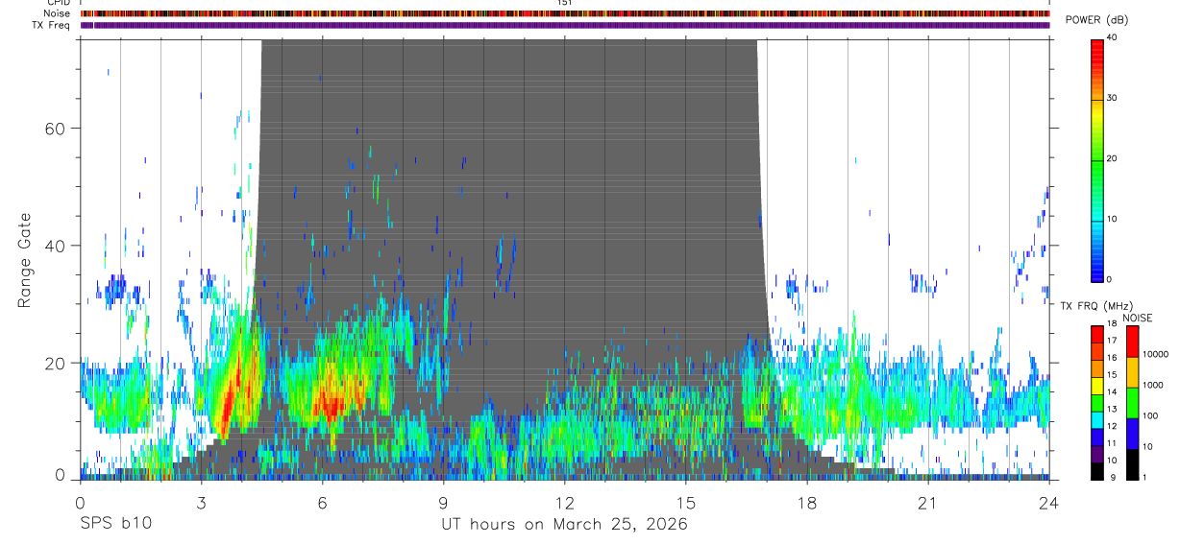Click the TX Freq strip row label

pyautogui.click(x=52, y=25)
